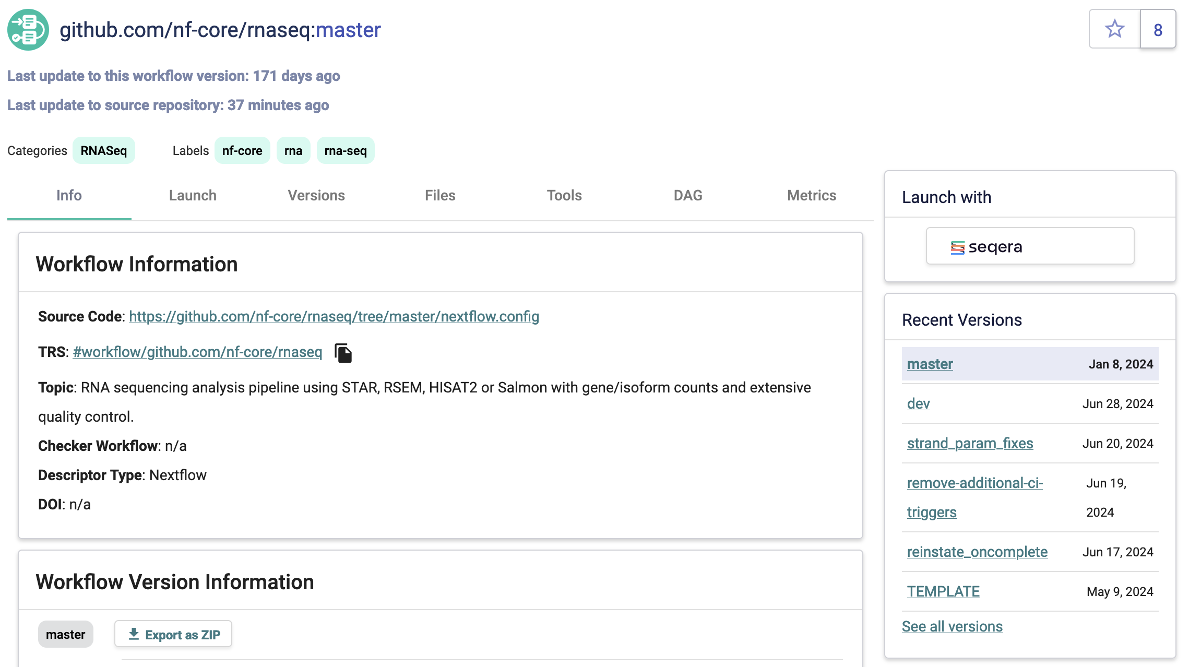The height and width of the screenshot is (667, 1189).
Task: Switch to the Files tab
Action: click(x=439, y=195)
